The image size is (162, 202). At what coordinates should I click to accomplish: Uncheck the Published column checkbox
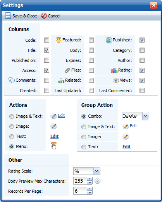(x=142, y=40)
